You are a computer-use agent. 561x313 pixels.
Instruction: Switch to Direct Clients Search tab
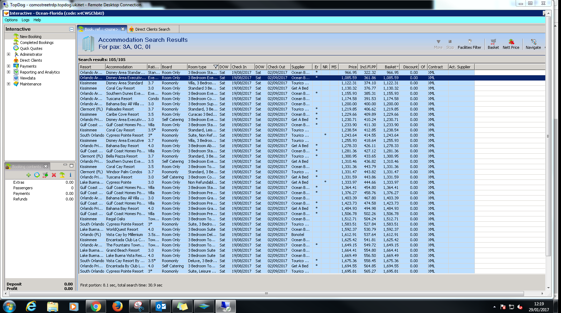(153, 29)
